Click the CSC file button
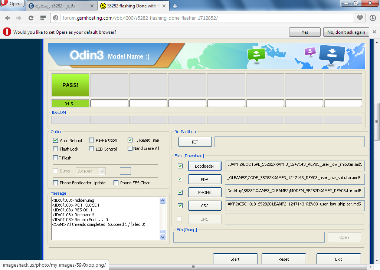Screen dimensions: 380x270 coord(204,205)
